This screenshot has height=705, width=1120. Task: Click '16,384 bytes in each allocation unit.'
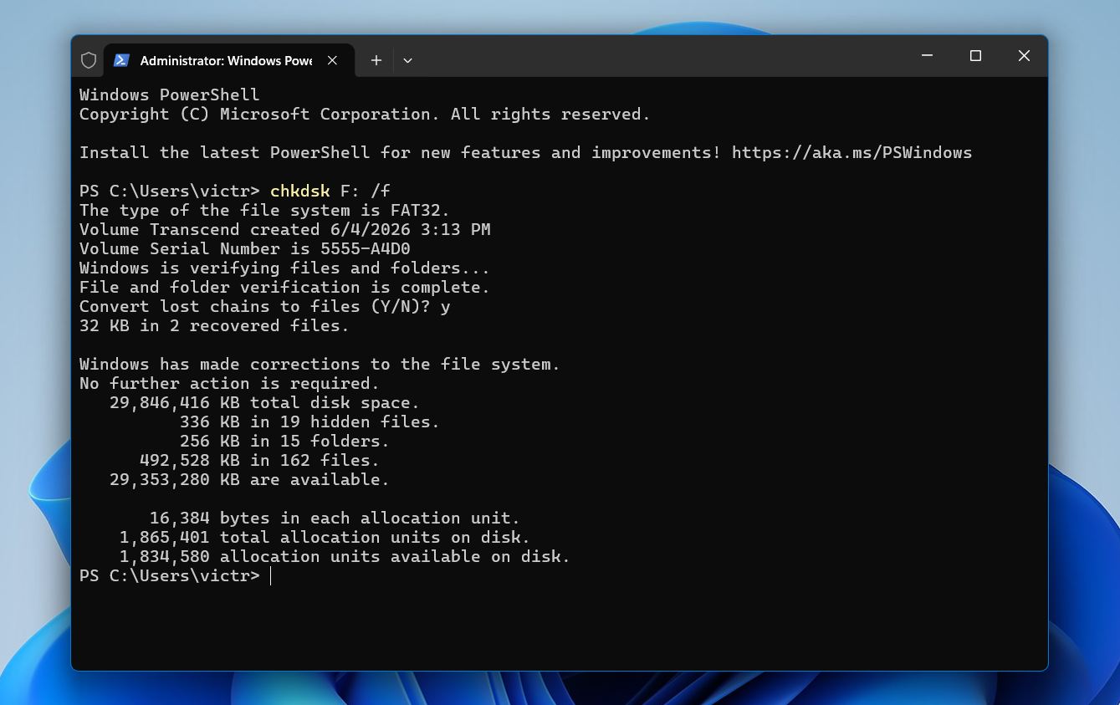coord(335,519)
